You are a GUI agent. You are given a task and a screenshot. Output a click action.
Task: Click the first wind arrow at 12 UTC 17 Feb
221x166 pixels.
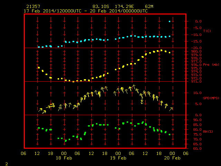point(40,110)
